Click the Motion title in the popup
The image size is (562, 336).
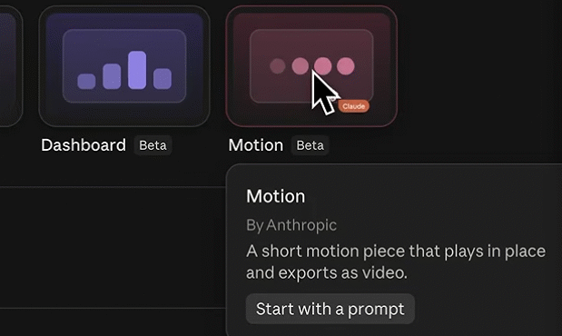[276, 196]
